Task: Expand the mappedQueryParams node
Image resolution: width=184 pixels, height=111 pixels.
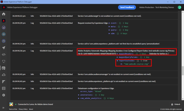Action: point(117,57)
